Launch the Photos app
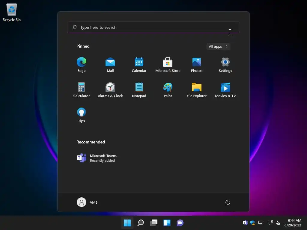The image size is (307, 230). (x=197, y=65)
